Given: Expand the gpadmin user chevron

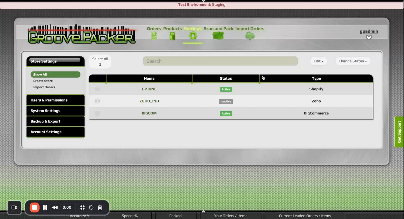Looking at the screenshot, I should pos(369,37).
